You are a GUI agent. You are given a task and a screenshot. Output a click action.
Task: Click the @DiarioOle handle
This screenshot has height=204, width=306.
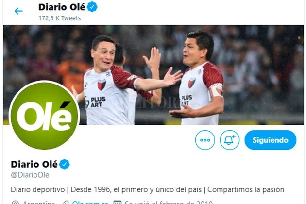point(30,175)
